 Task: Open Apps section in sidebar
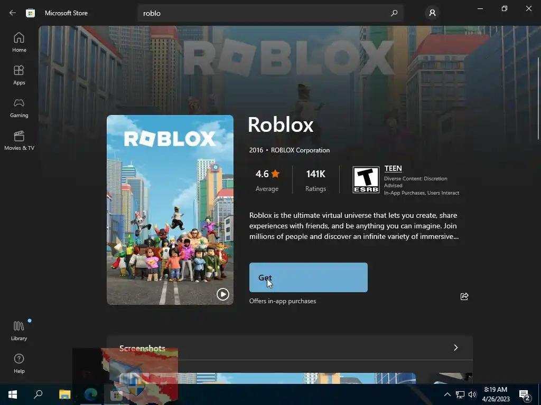click(x=19, y=75)
